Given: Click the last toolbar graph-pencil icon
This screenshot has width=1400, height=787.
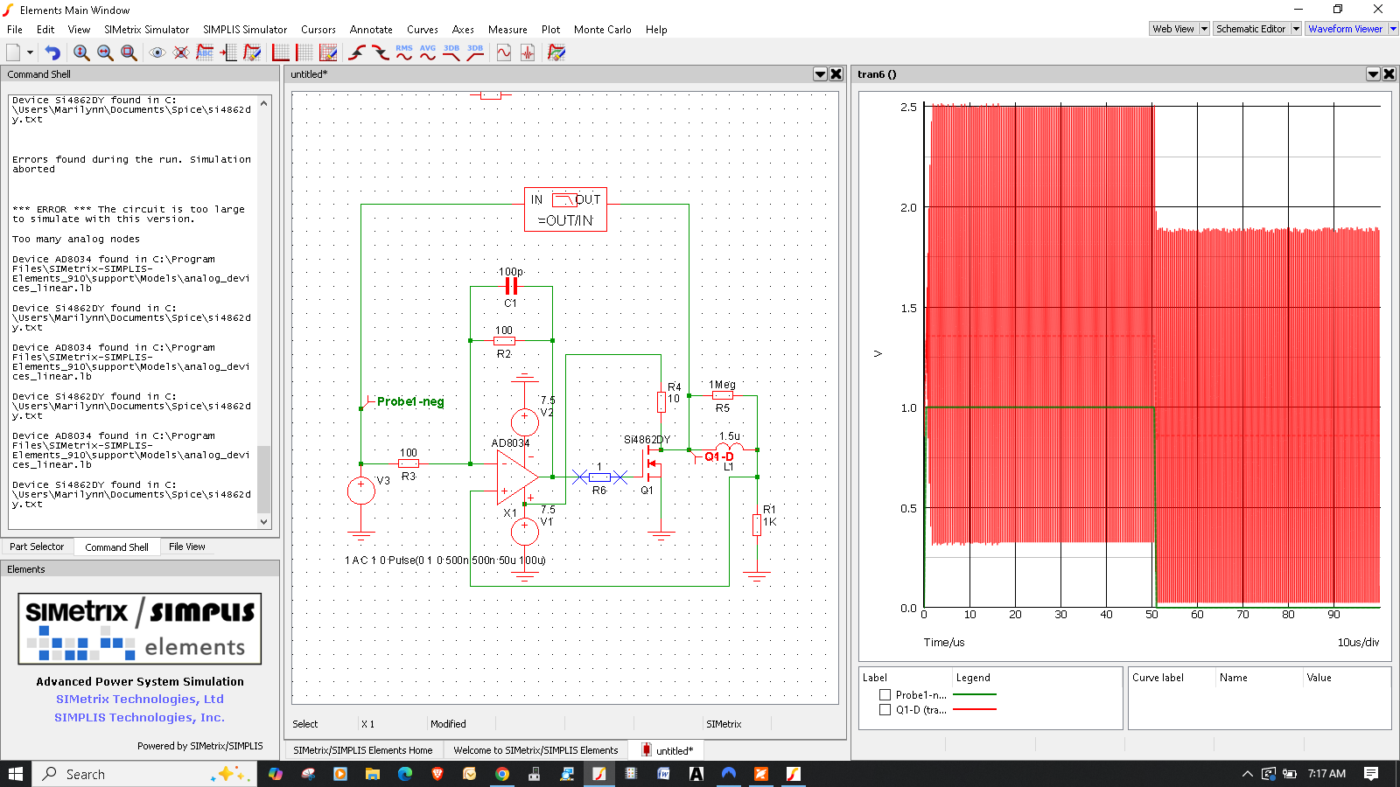Looking at the screenshot, I should coord(556,52).
